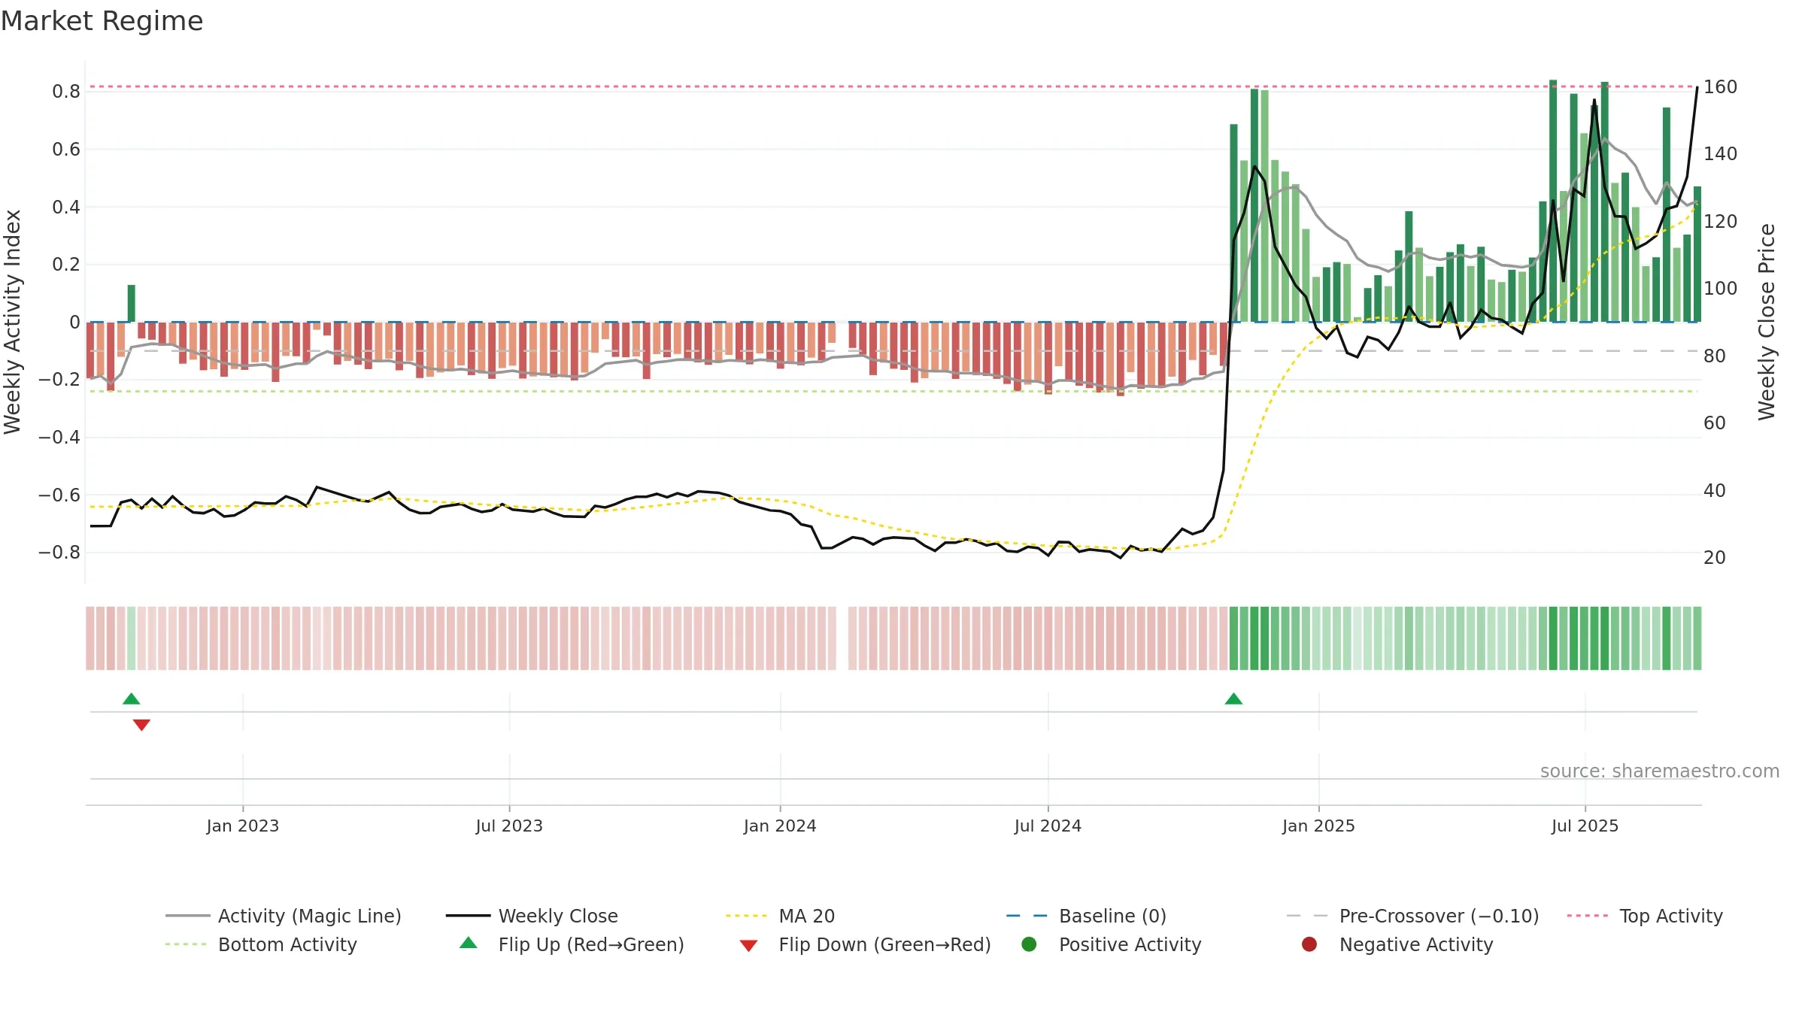Viewport: 1805px width, 1015px height.
Task: Click the 0.4 left axis tick label
Action: coord(66,207)
